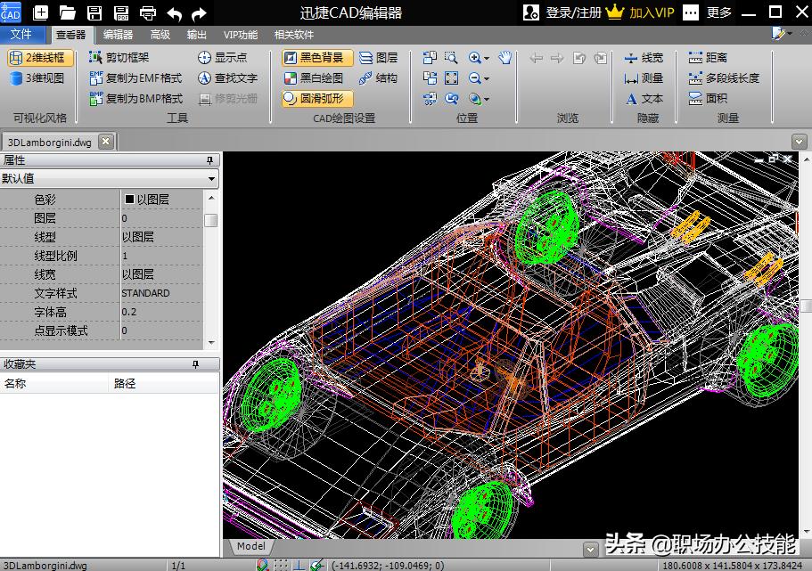812x571 pixels.
Task: Click the pan hand tool icon
Action: click(x=505, y=58)
